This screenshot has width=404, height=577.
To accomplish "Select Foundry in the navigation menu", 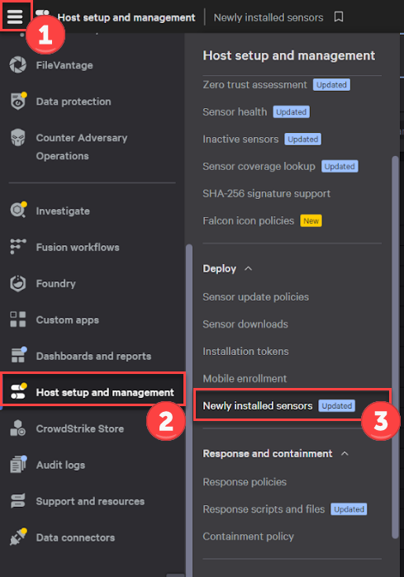I will (55, 284).
